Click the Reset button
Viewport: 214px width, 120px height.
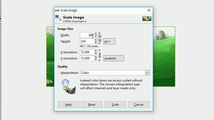coord(92,104)
